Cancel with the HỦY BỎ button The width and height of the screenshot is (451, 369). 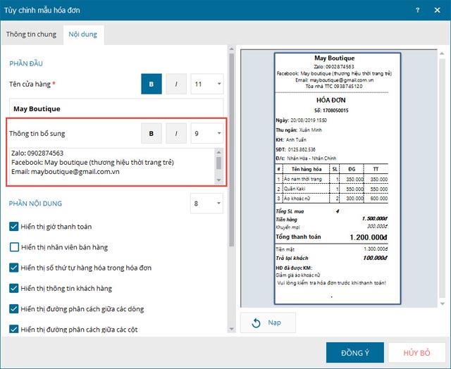click(x=417, y=352)
